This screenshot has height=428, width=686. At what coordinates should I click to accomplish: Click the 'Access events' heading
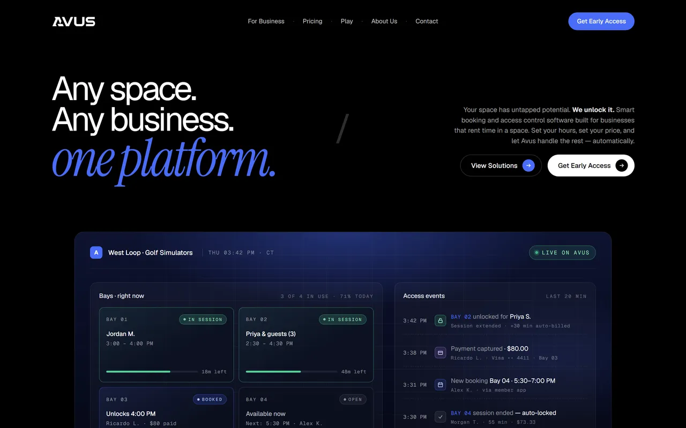coord(424,296)
